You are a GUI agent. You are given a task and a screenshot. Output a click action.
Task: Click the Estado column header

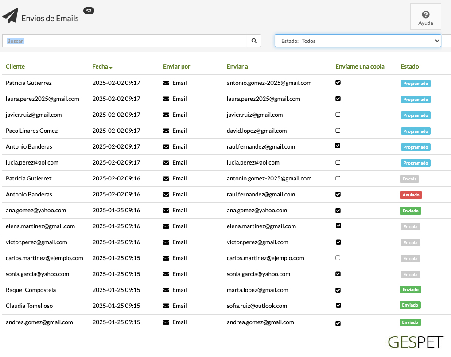coord(410,67)
